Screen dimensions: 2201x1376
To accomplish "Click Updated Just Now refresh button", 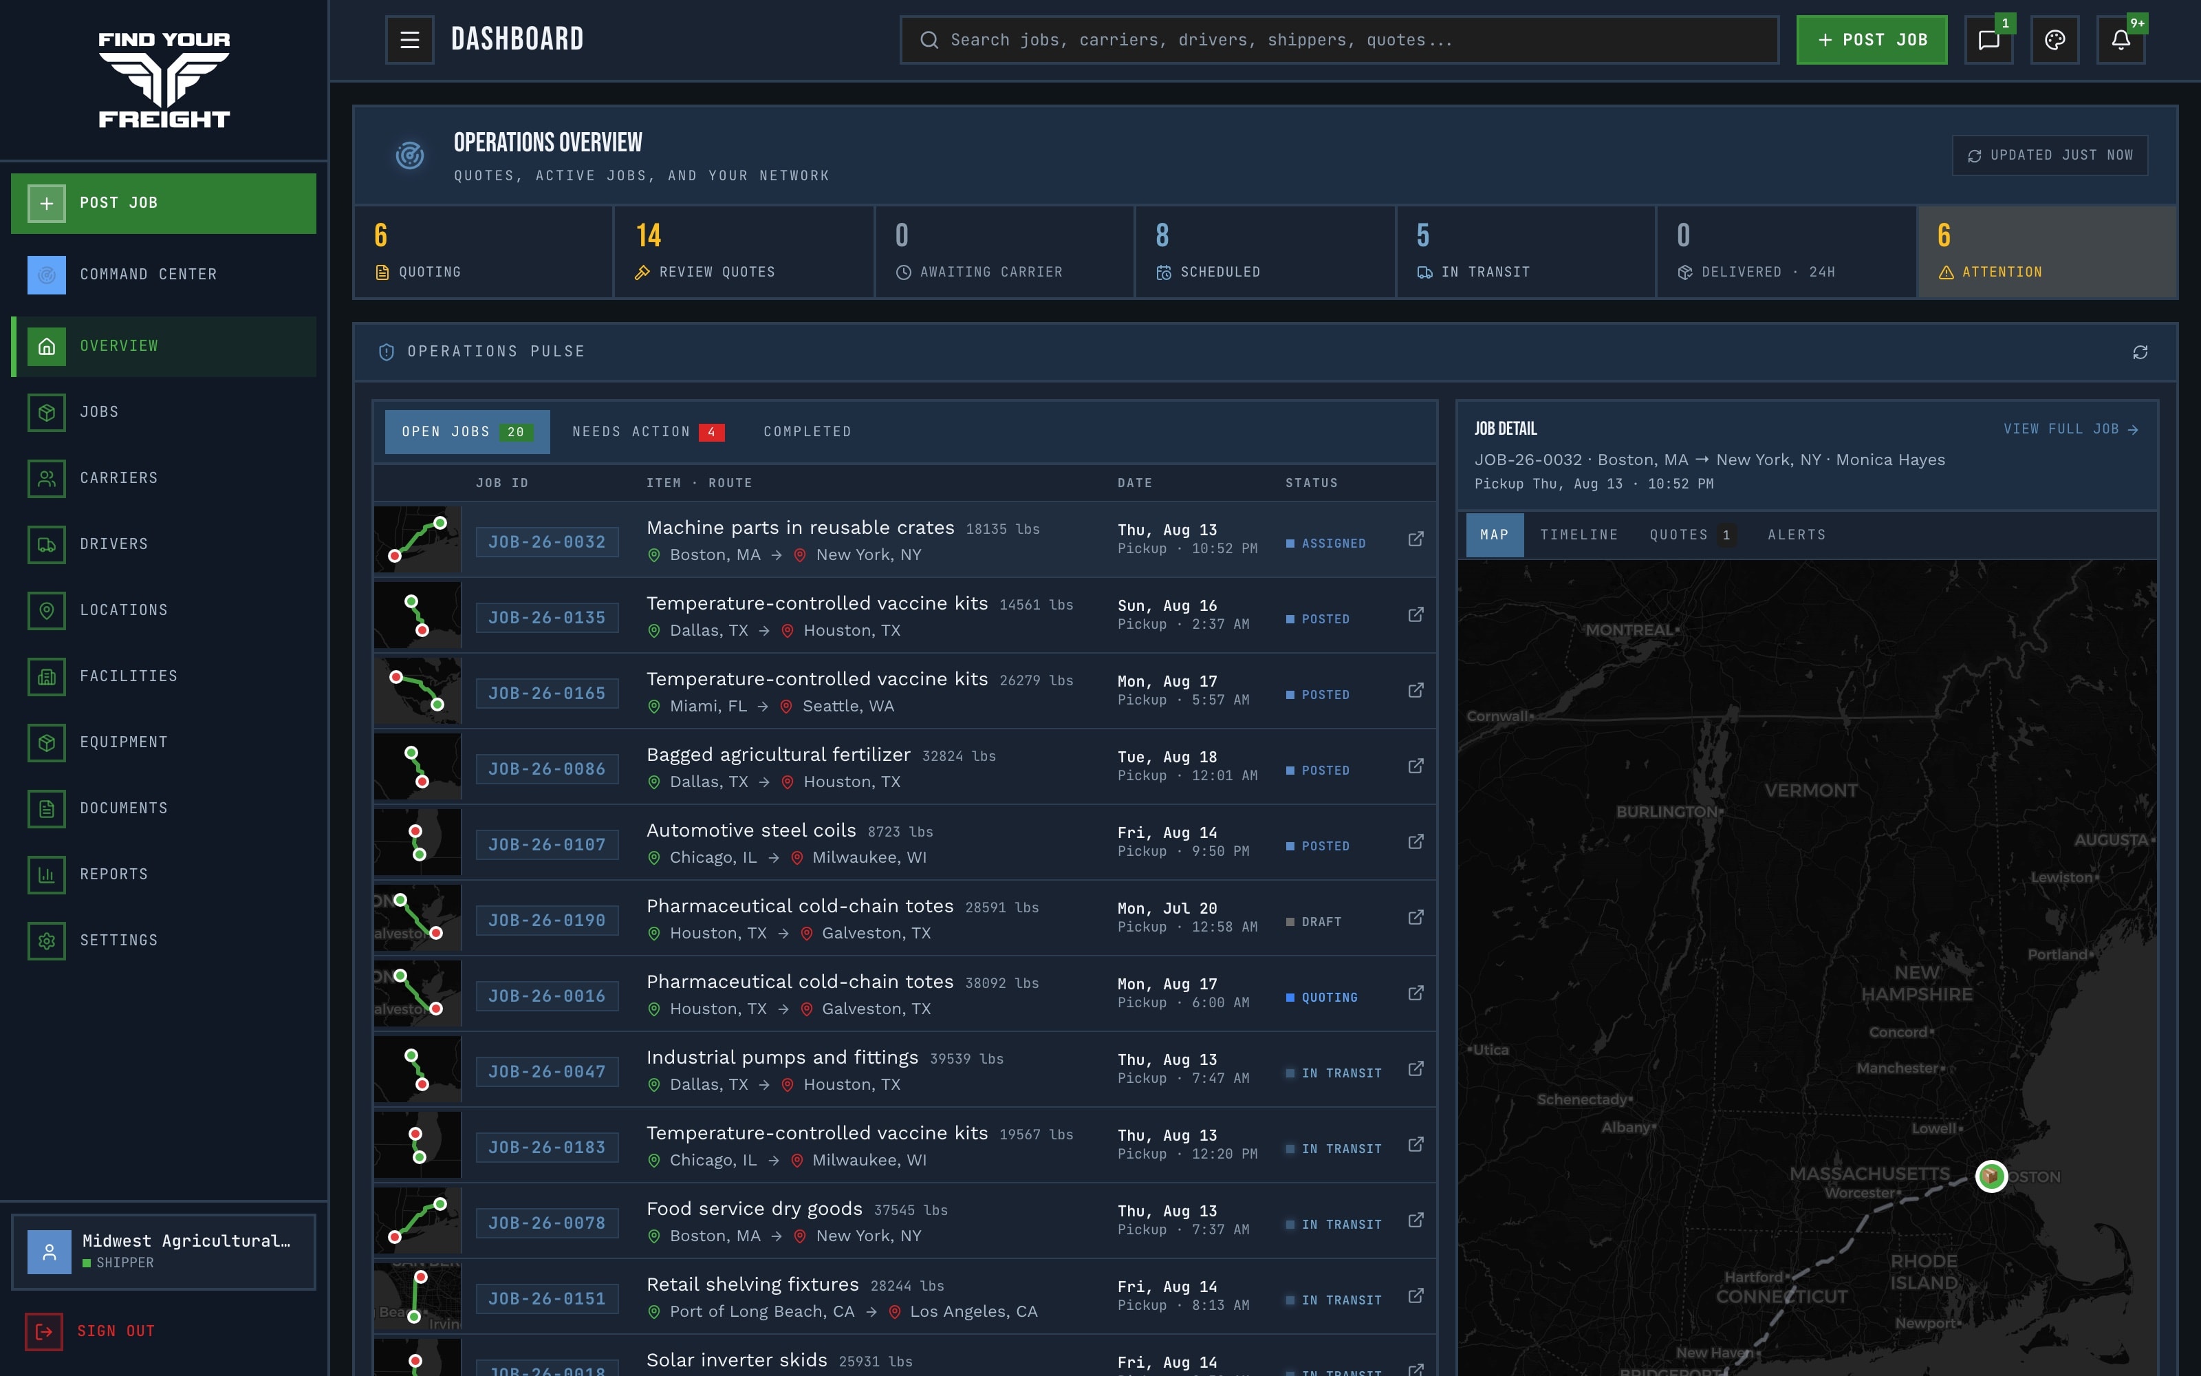I will pos(2050,155).
